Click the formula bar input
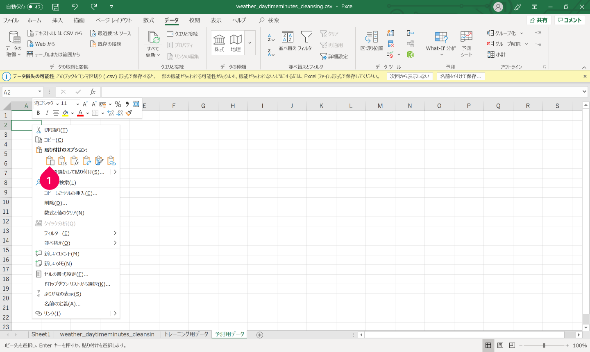Screen dimensions: 590x352 pyautogui.click(x=342, y=92)
